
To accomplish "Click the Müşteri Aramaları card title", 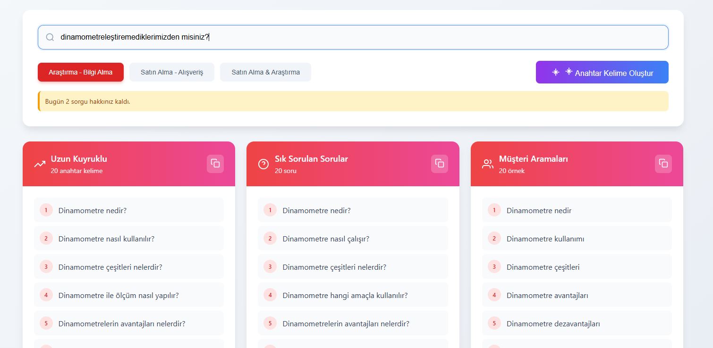I will (534, 159).
